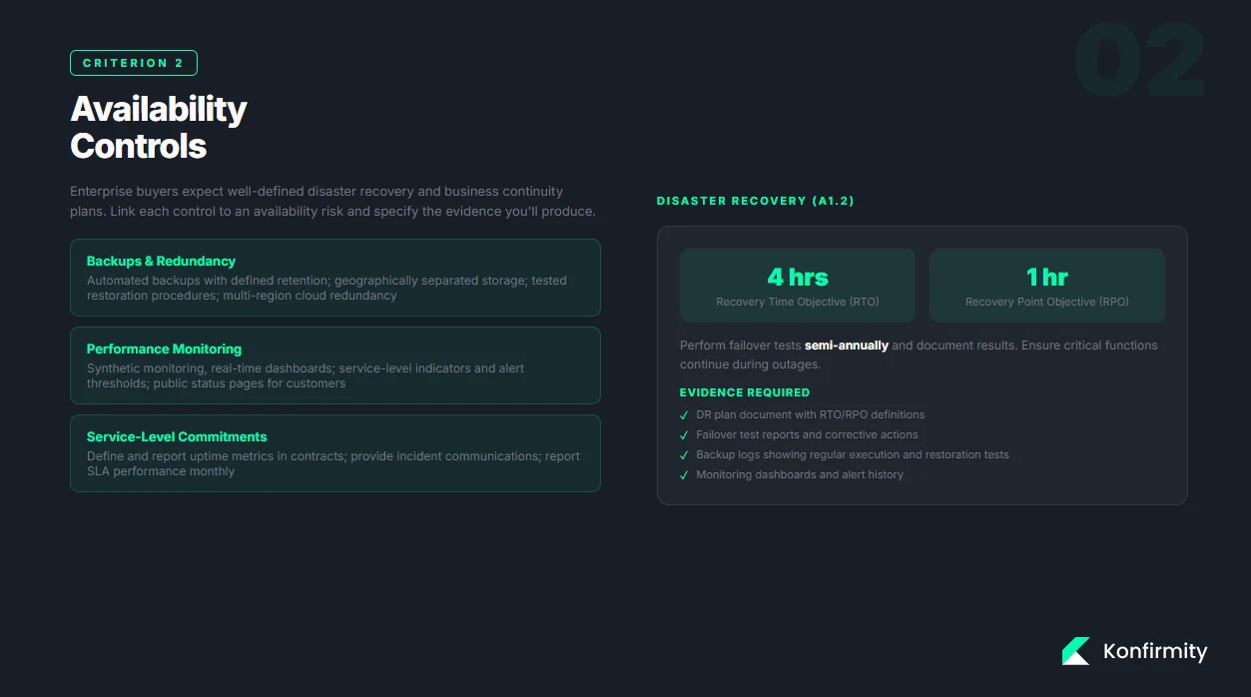Open the Disaster Recovery (A1.2) section
The image size is (1251, 697).
click(755, 201)
